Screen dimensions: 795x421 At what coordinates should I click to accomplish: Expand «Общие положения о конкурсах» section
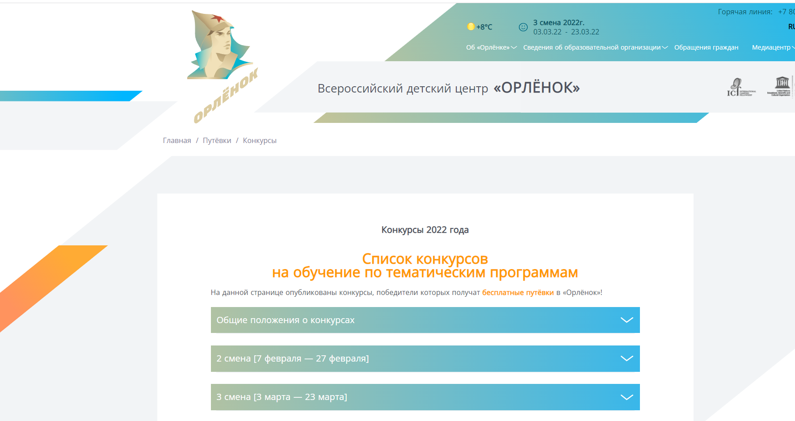click(425, 320)
